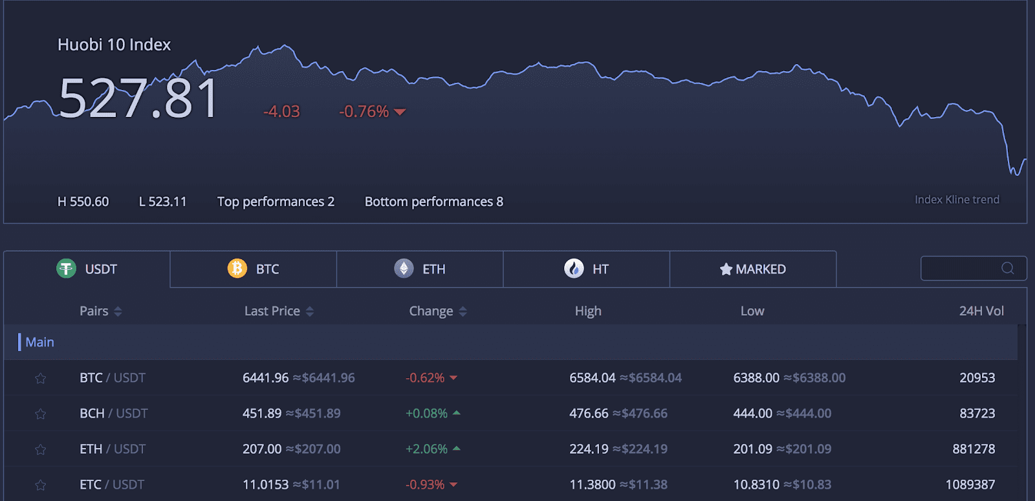Image resolution: width=1035 pixels, height=501 pixels.
Task: Click green up arrow next to +0.08%
Action: [x=457, y=412]
